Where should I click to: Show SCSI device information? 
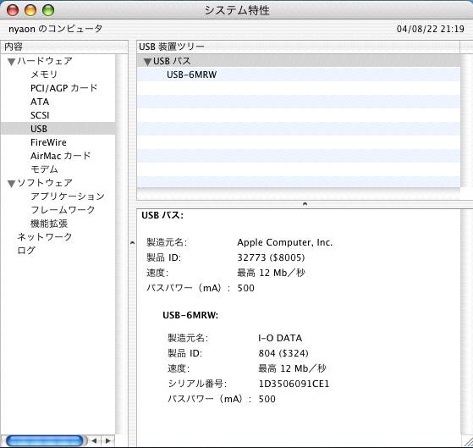(40, 115)
